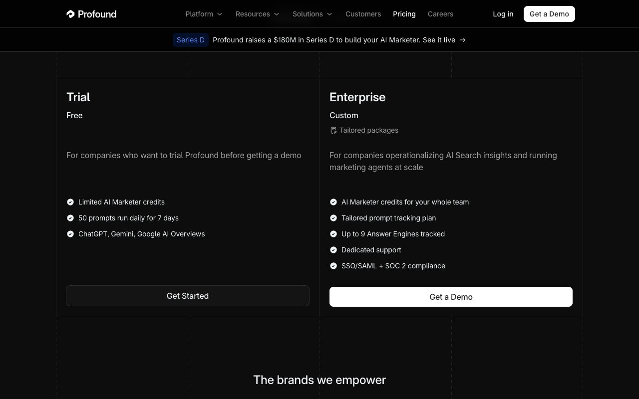The width and height of the screenshot is (639, 399).
Task: Click 'AI Marketer credits for your whole team'
Action: tap(405, 202)
